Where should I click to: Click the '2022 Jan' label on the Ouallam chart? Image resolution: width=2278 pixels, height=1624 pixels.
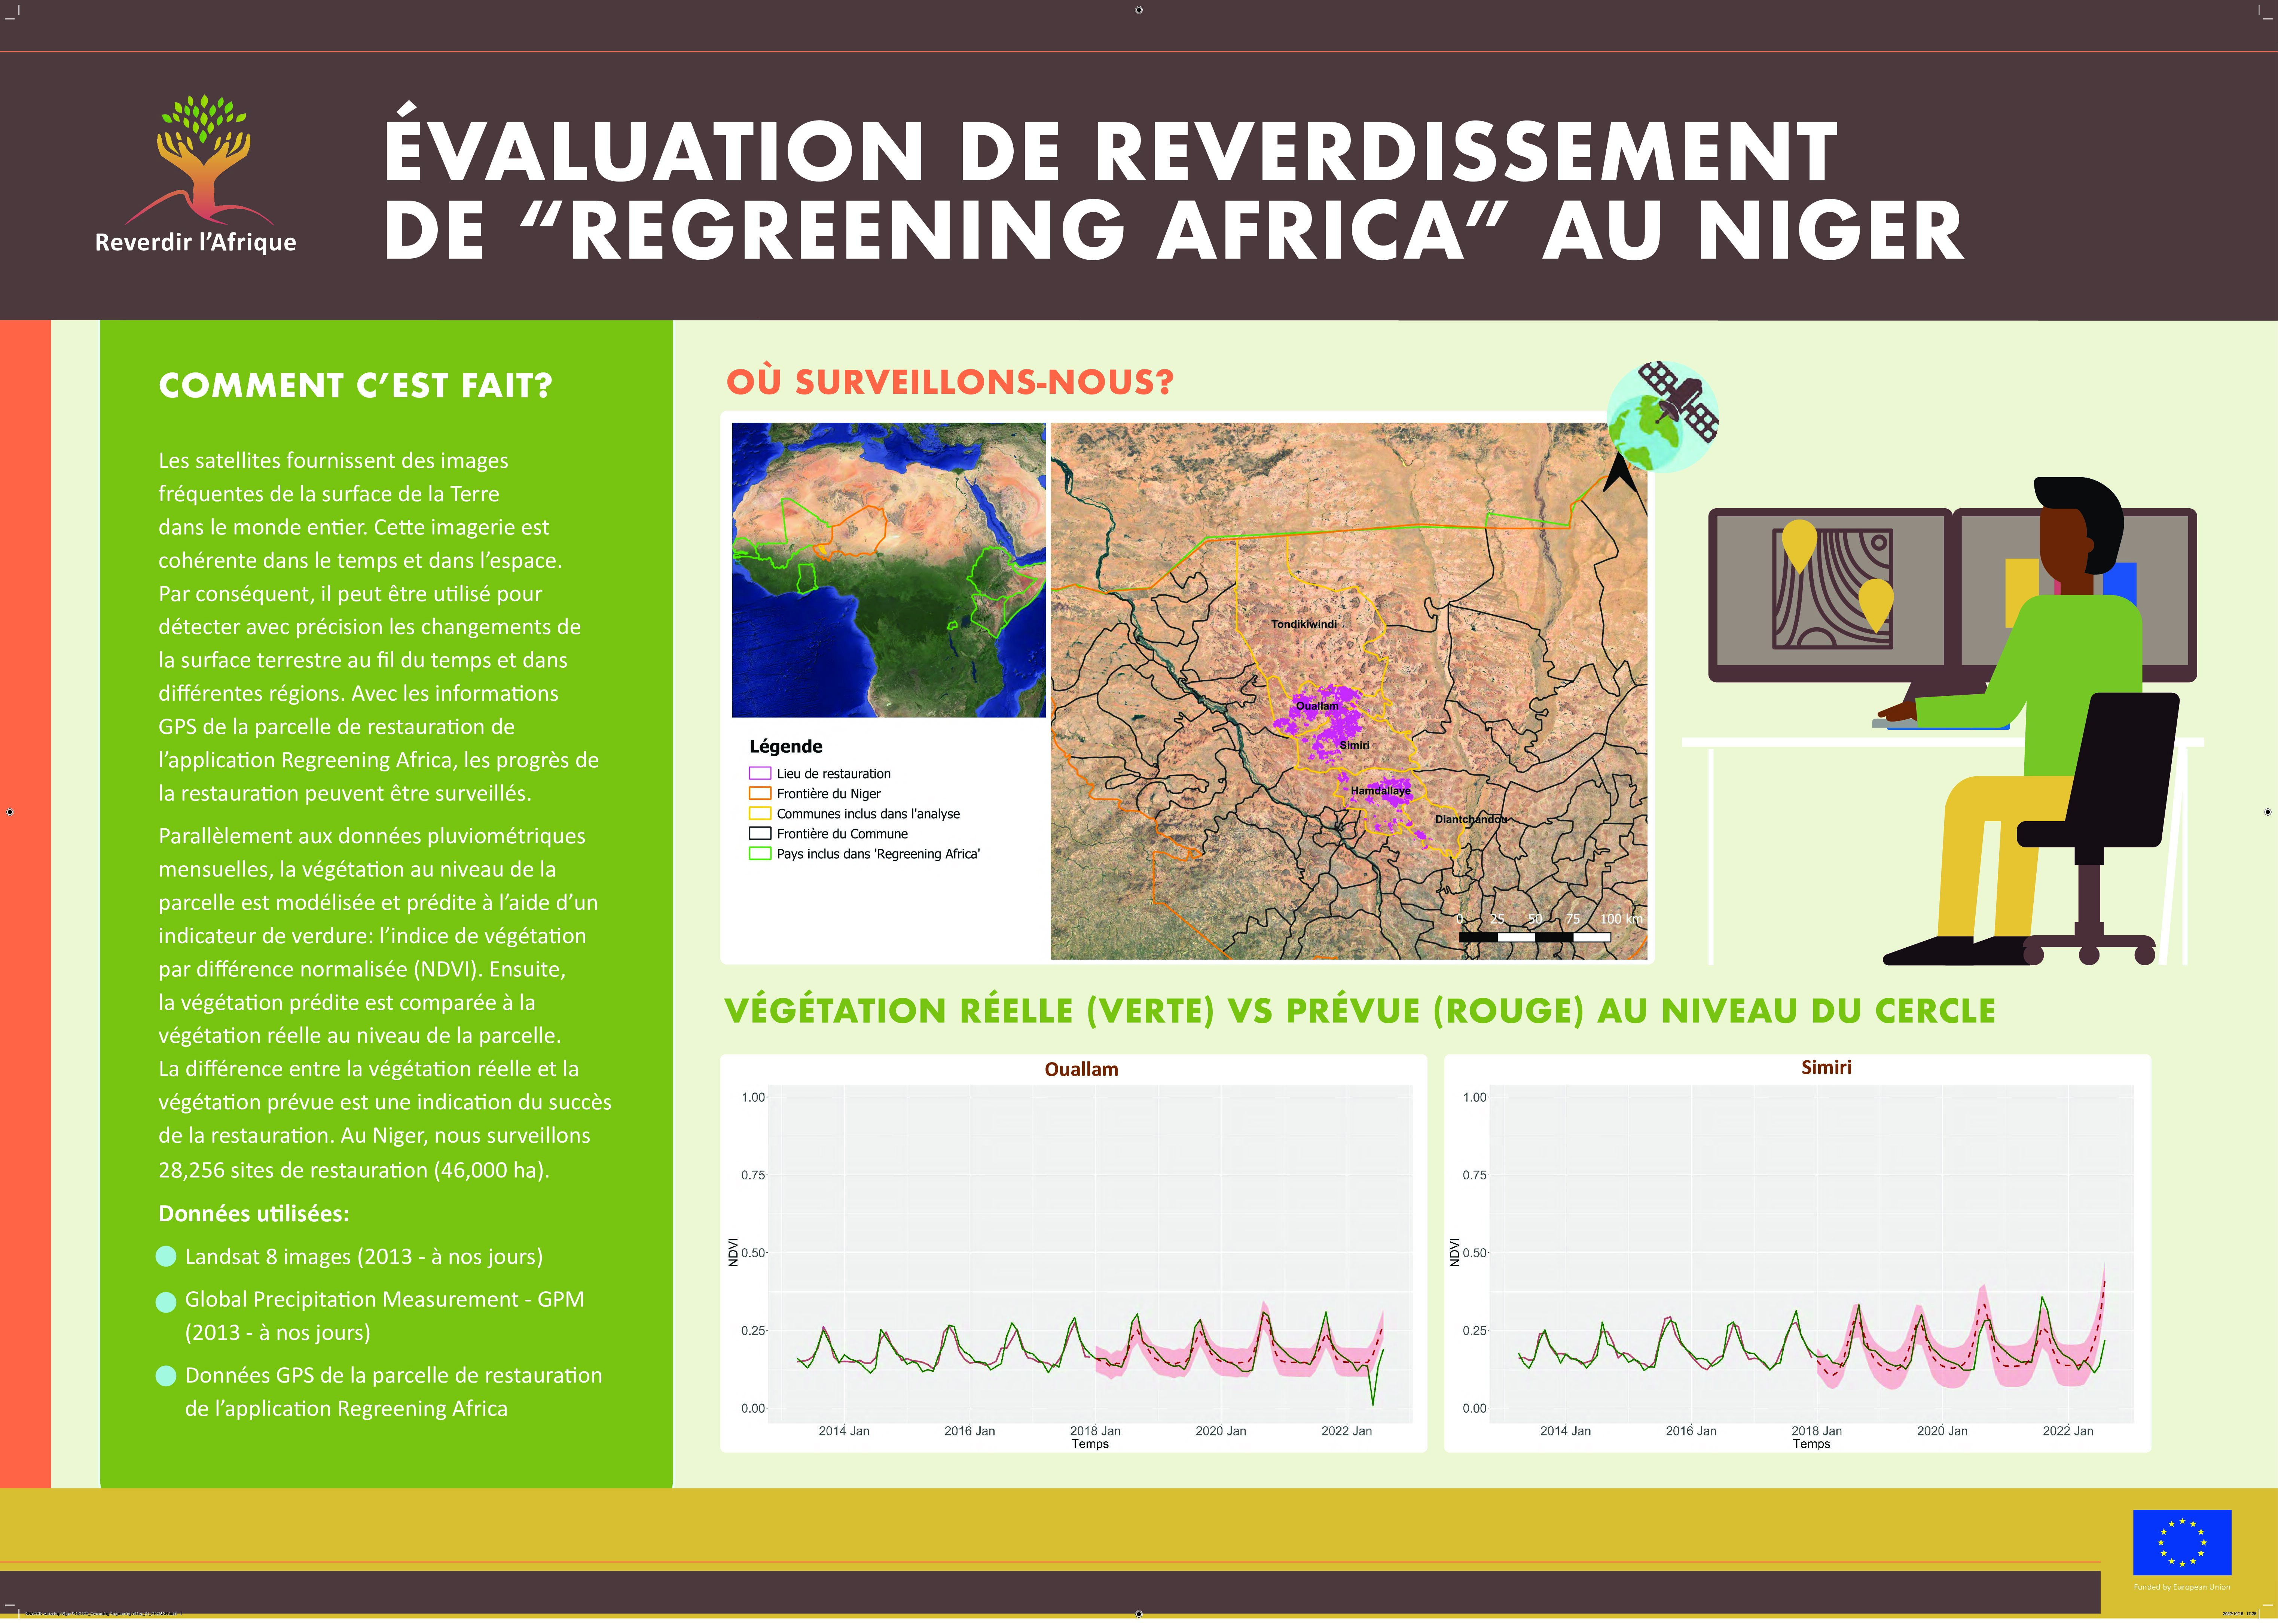1346,1431
